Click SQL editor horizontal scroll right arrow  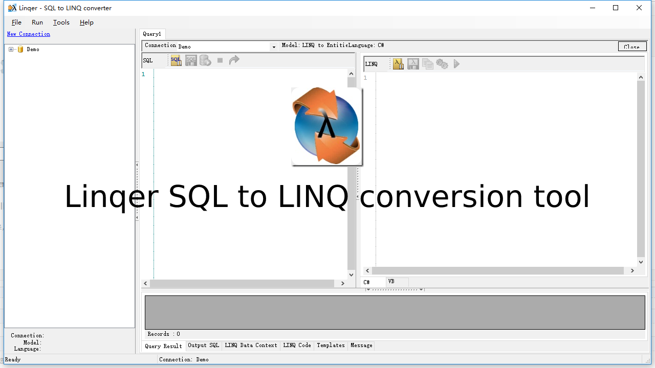(x=343, y=283)
